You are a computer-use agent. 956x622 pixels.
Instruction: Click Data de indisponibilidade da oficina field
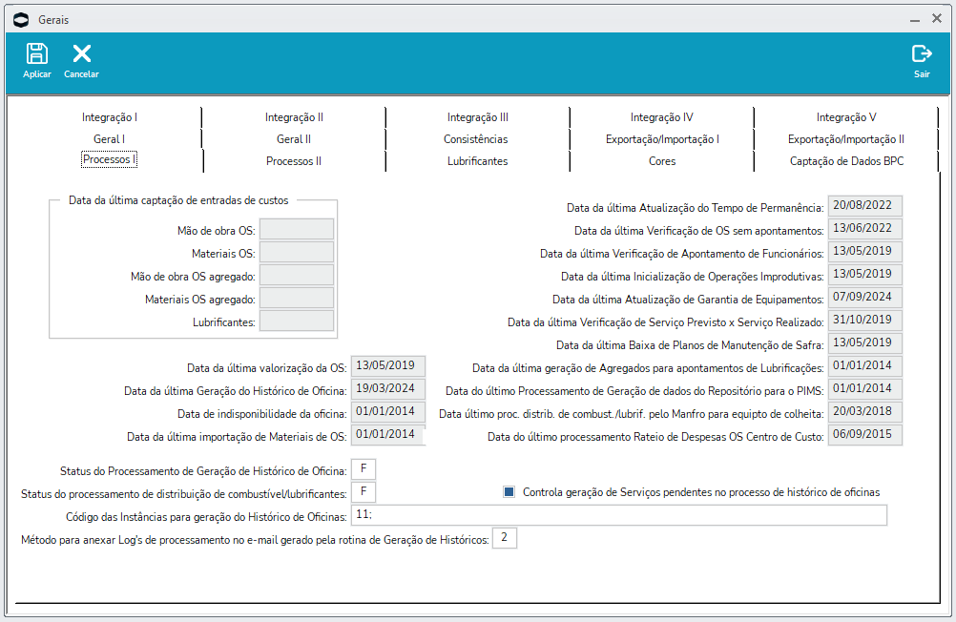[388, 412]
